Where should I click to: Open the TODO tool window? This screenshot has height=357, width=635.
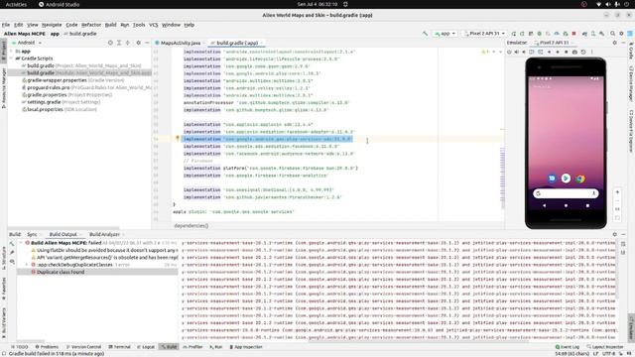click(x=20, y=347)
